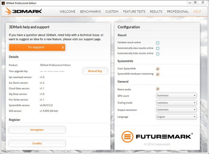Uncheck the Demo audio checkbox
Viewport: 209px width, 154px height.
pyautogui.click(x=158, y=89)
